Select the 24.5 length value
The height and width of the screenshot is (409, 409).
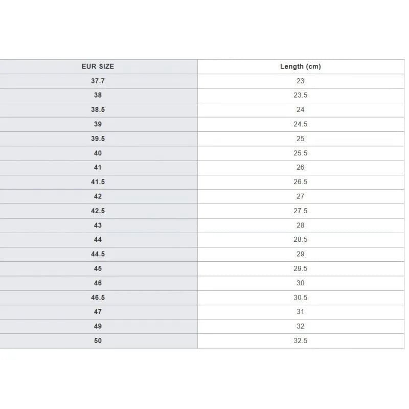[301, 124]
